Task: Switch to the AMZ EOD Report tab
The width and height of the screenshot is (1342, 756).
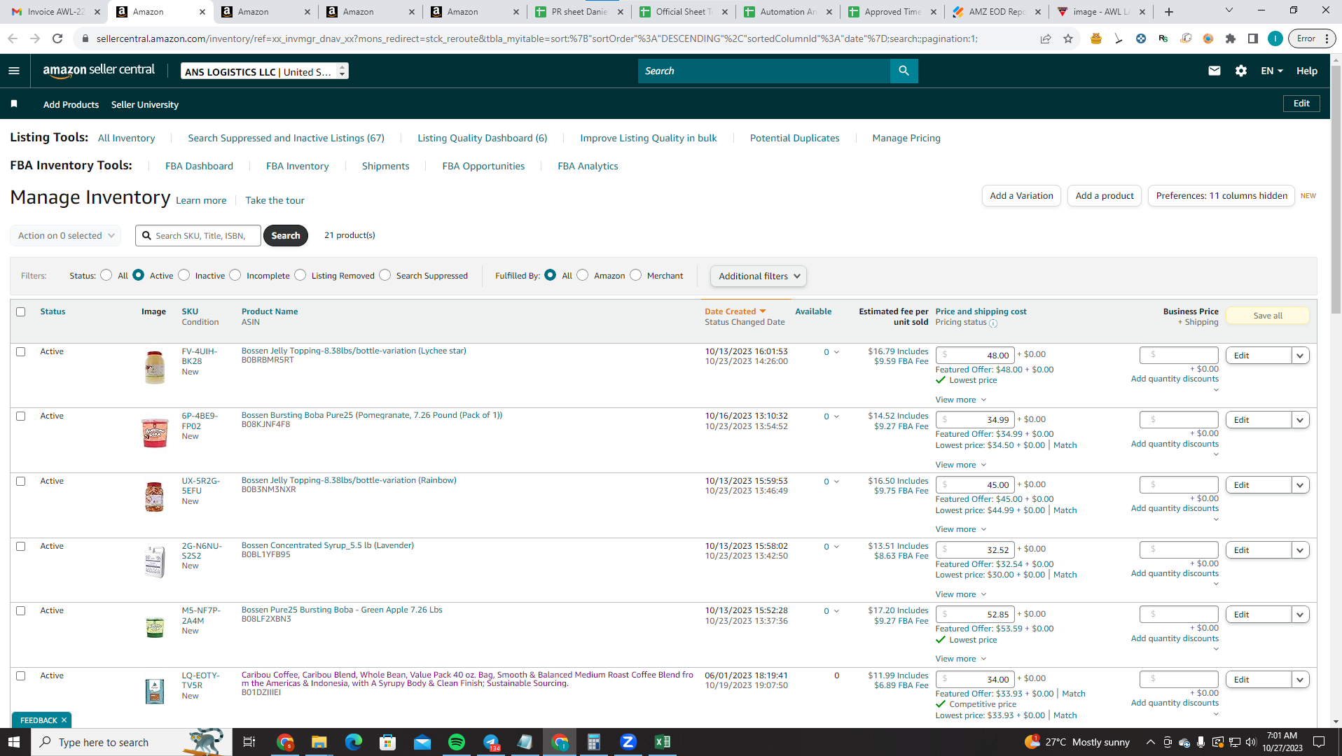Action: (996, 12)
